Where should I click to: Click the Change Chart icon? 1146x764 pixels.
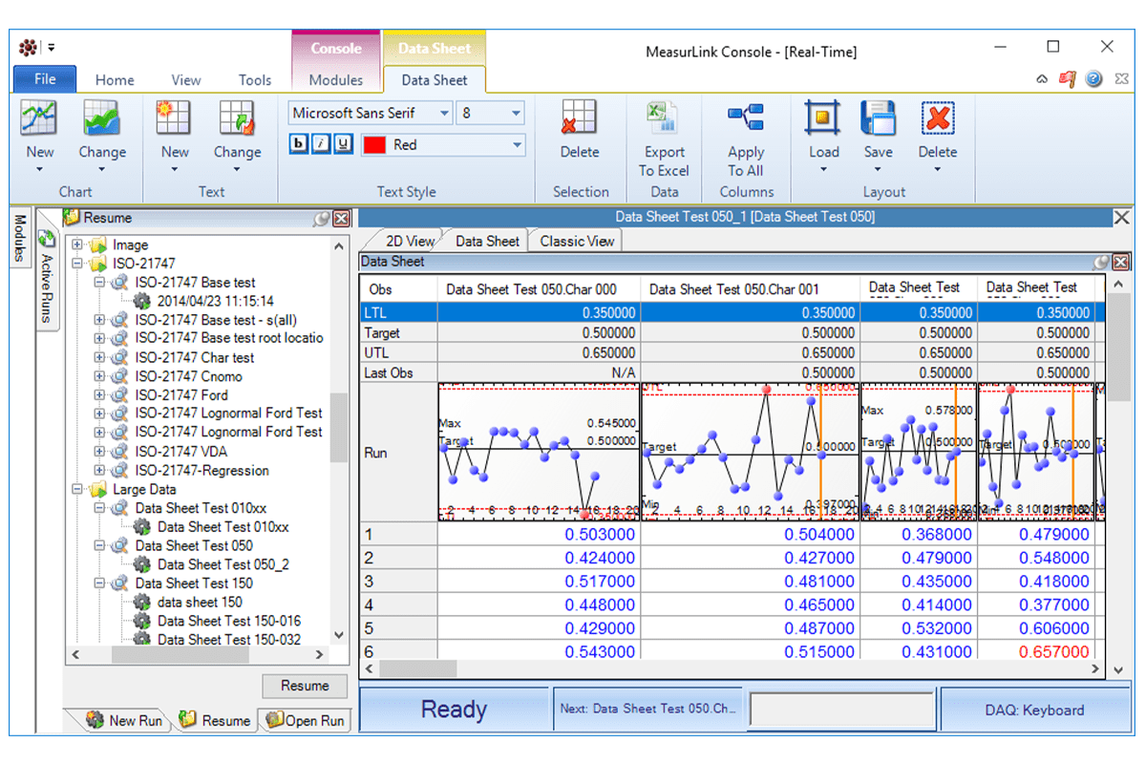[x=101, y=118]
